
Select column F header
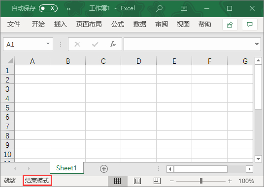[x=210, y=61]
